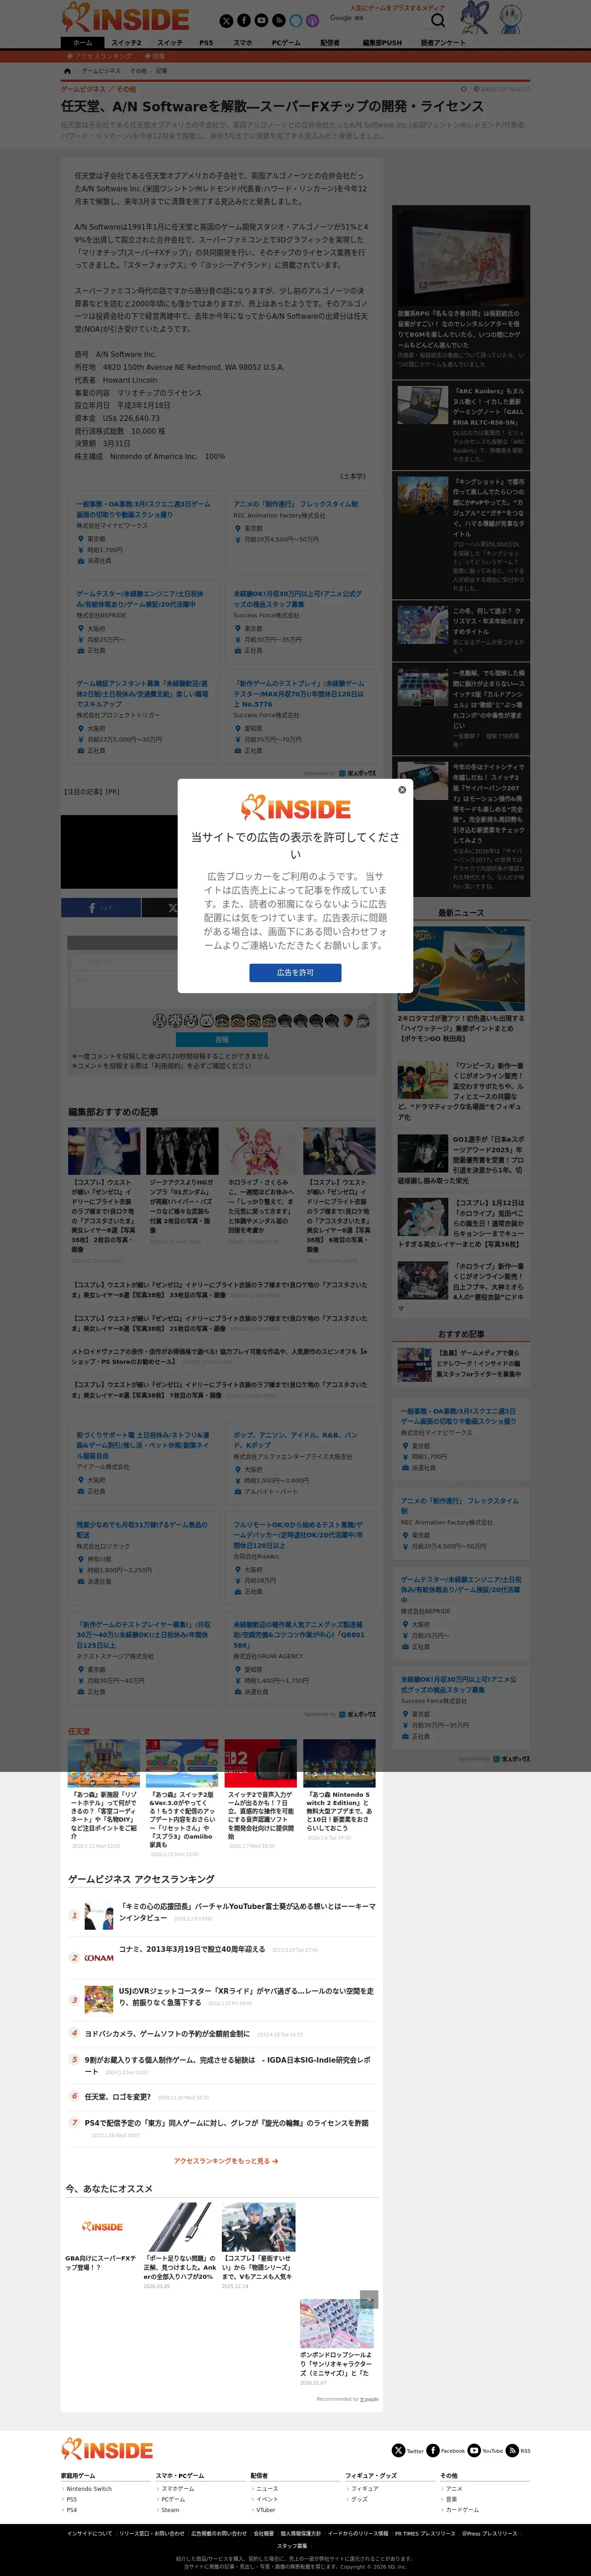The width and height of the screenshot is (591, 2576).
Task: Click the INSIDE logo in the header
Action: (x=125, y=18)
